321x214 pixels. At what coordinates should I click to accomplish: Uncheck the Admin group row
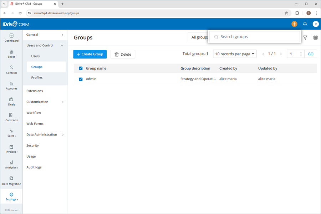(81, 79)
